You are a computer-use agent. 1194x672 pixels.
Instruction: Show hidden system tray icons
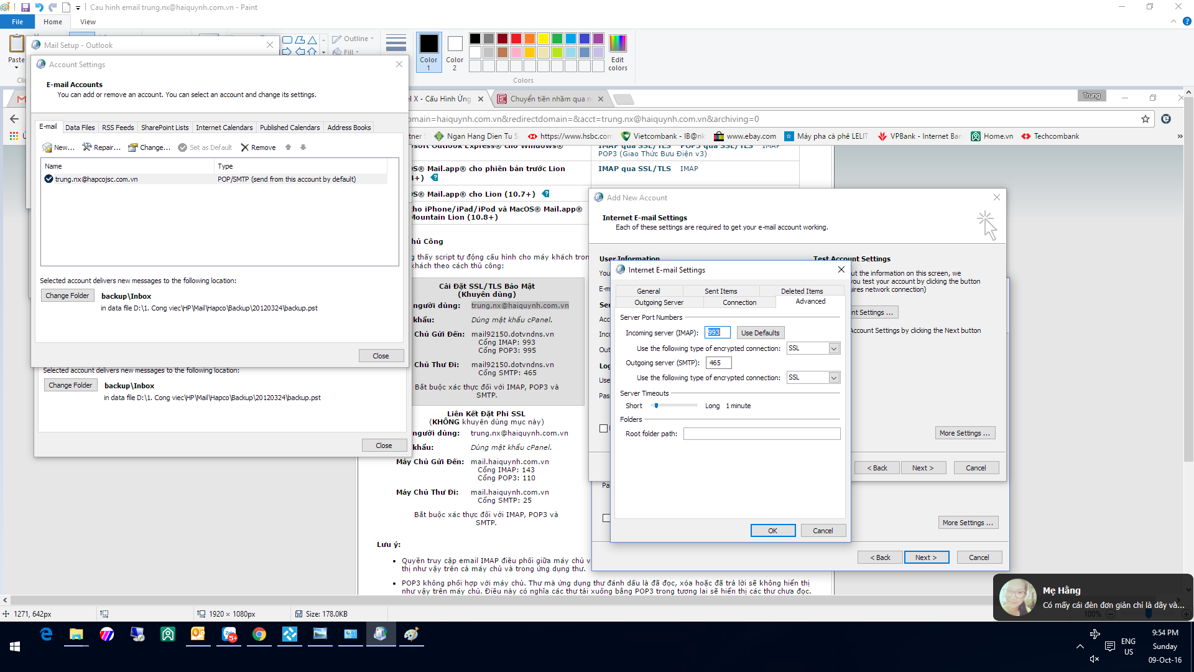pos(1080,646)
